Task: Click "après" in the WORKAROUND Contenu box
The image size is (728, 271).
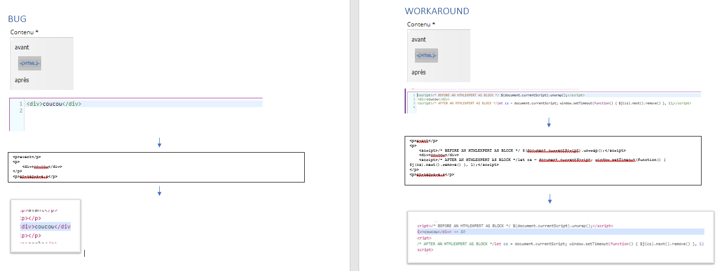Action: [x=418, y=72]
